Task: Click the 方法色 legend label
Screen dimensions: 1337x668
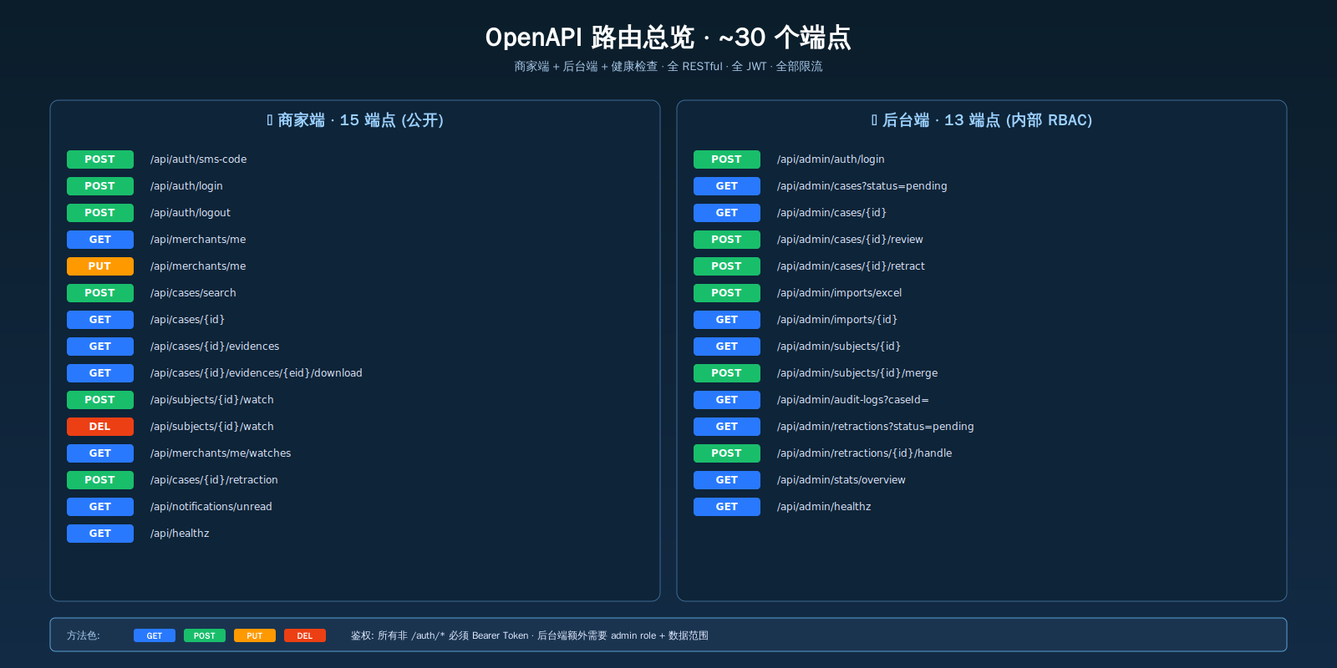Action: (x=84, y=635)
